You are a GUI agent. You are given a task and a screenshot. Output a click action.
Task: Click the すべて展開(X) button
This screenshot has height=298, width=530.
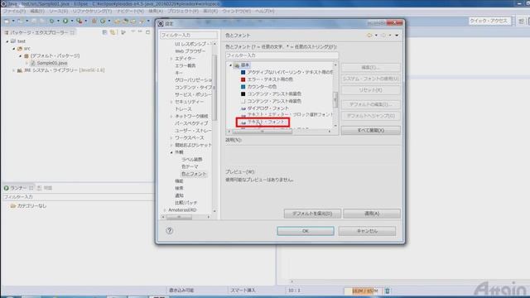click(371, 130)
